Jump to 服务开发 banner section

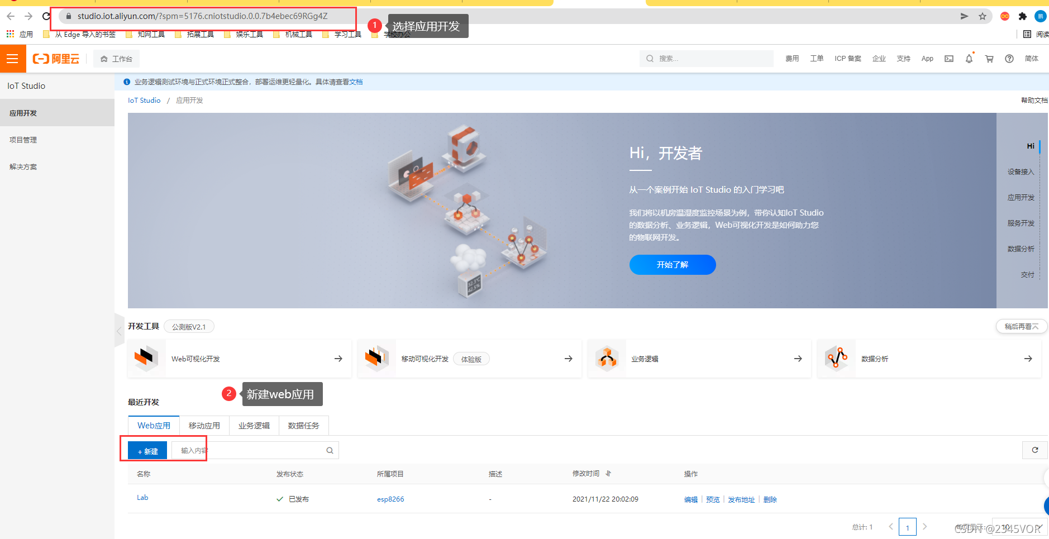(x=1021, y=223)
